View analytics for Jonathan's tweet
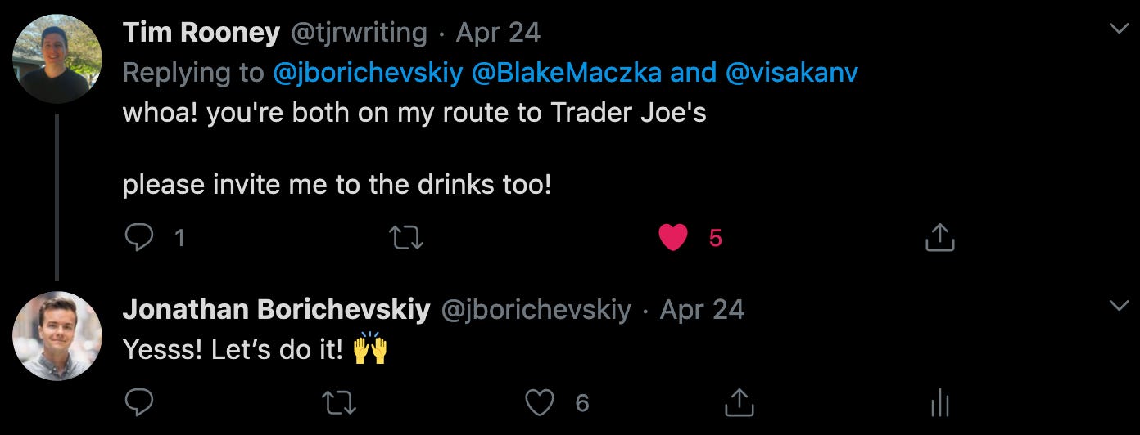This screenshot has width=1140, height=435. [940, 402]
